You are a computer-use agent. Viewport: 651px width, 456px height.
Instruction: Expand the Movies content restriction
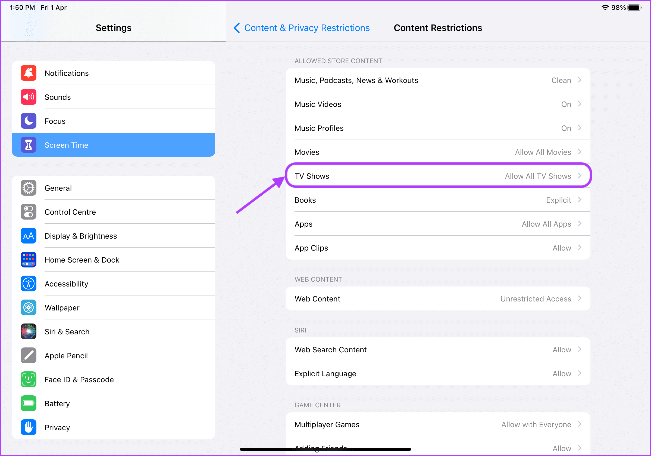coord(437,152)
